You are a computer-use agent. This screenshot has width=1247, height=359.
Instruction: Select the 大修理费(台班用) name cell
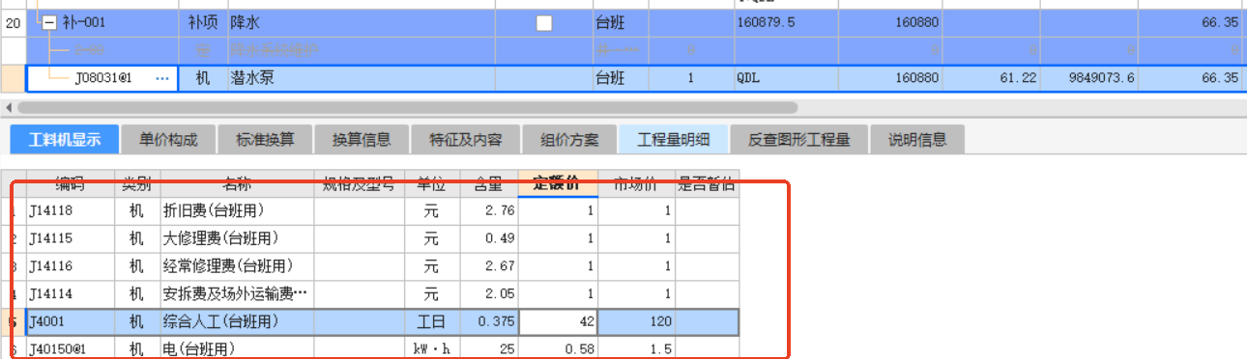click(238, 238)
